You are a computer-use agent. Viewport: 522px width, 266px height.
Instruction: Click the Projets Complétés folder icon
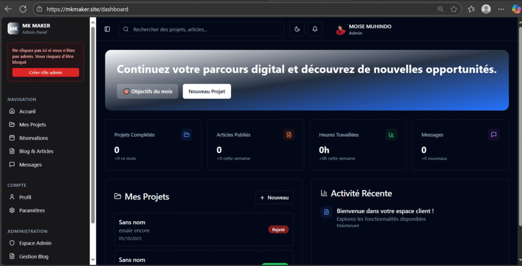pos(187,135)
